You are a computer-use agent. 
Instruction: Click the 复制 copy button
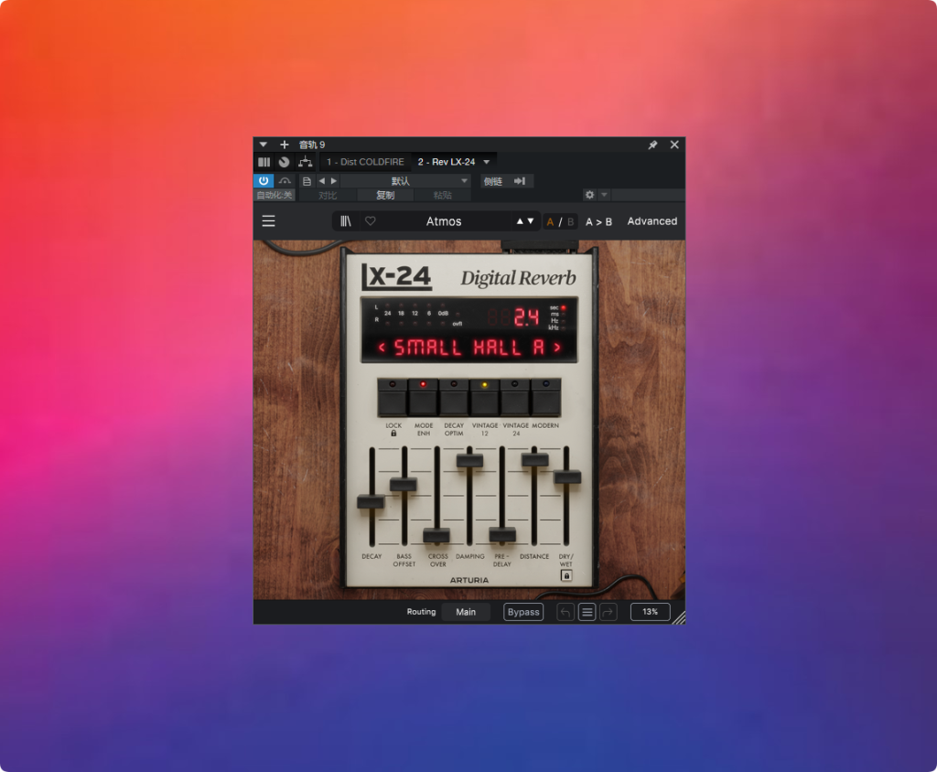click(x=385, y=196)
